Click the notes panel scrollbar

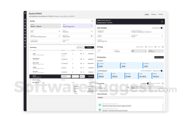163,107
